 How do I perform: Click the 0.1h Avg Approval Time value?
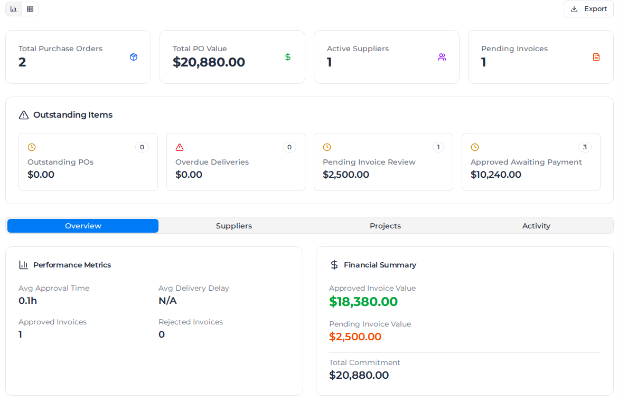[27, 301]
